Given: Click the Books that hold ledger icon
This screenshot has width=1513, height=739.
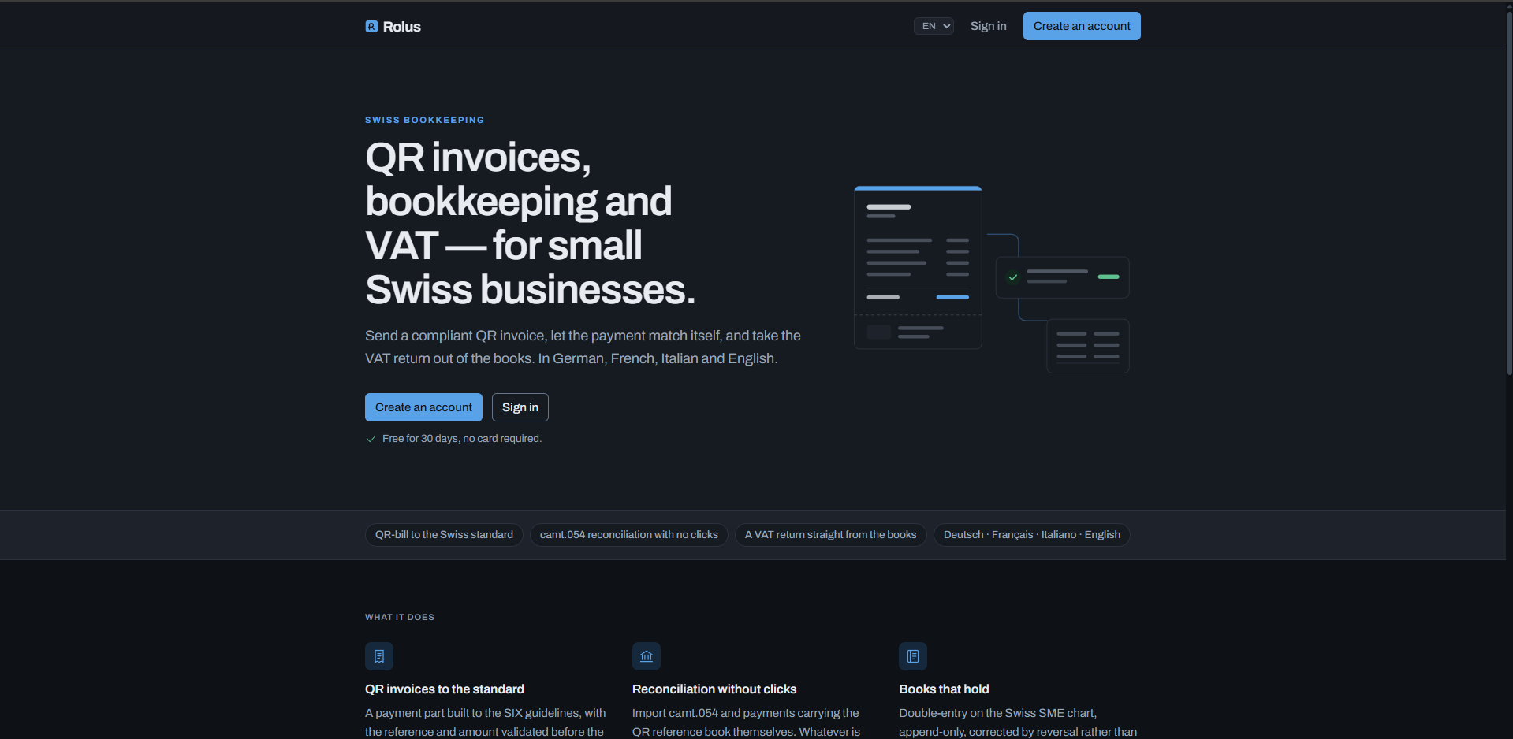Looking at the screenshot, I should tap(913, 656).
